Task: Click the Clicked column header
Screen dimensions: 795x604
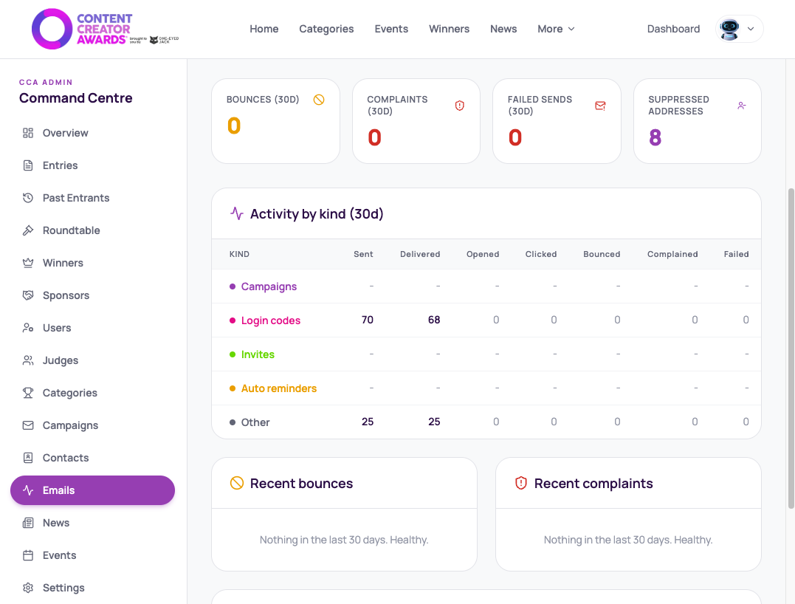Action: tap(541, 254)
